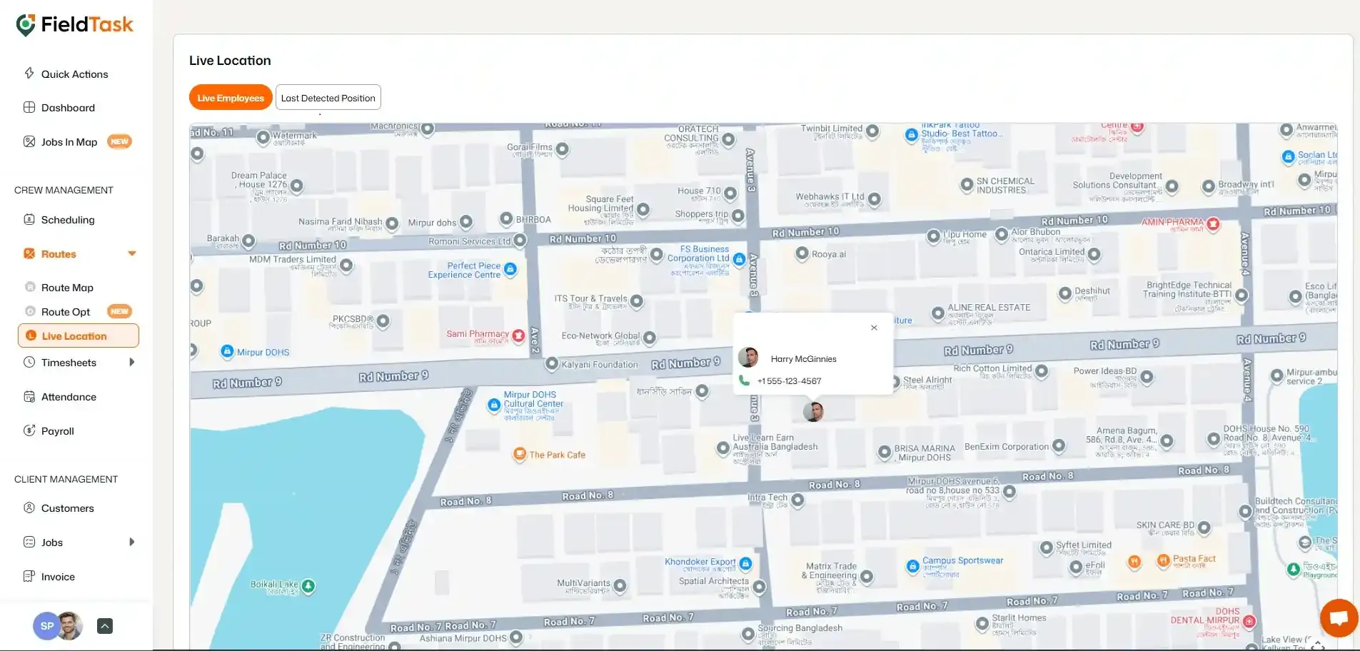1360x651 pixels.
Task: Open Jobs In Map page
Action: click(69, 141)
